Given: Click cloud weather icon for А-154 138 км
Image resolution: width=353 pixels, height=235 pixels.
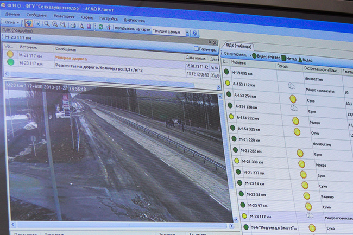Looking at the screenshot, I should click(294, 108).
